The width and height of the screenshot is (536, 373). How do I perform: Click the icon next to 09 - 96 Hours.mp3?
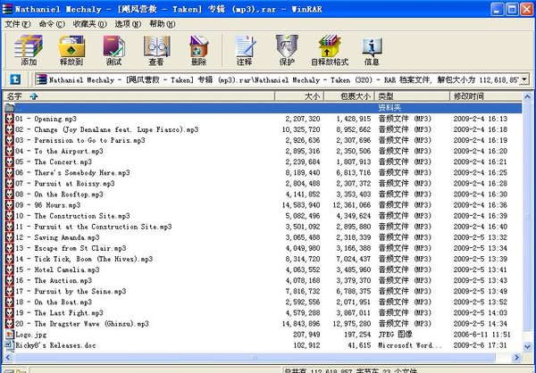pyautogui.click(x=10, y=205)
